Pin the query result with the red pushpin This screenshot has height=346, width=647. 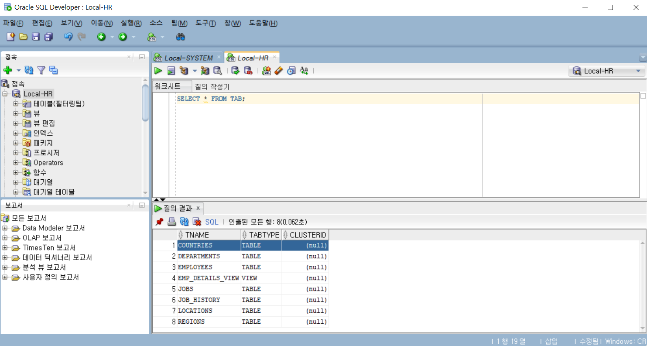click(159, 222)
